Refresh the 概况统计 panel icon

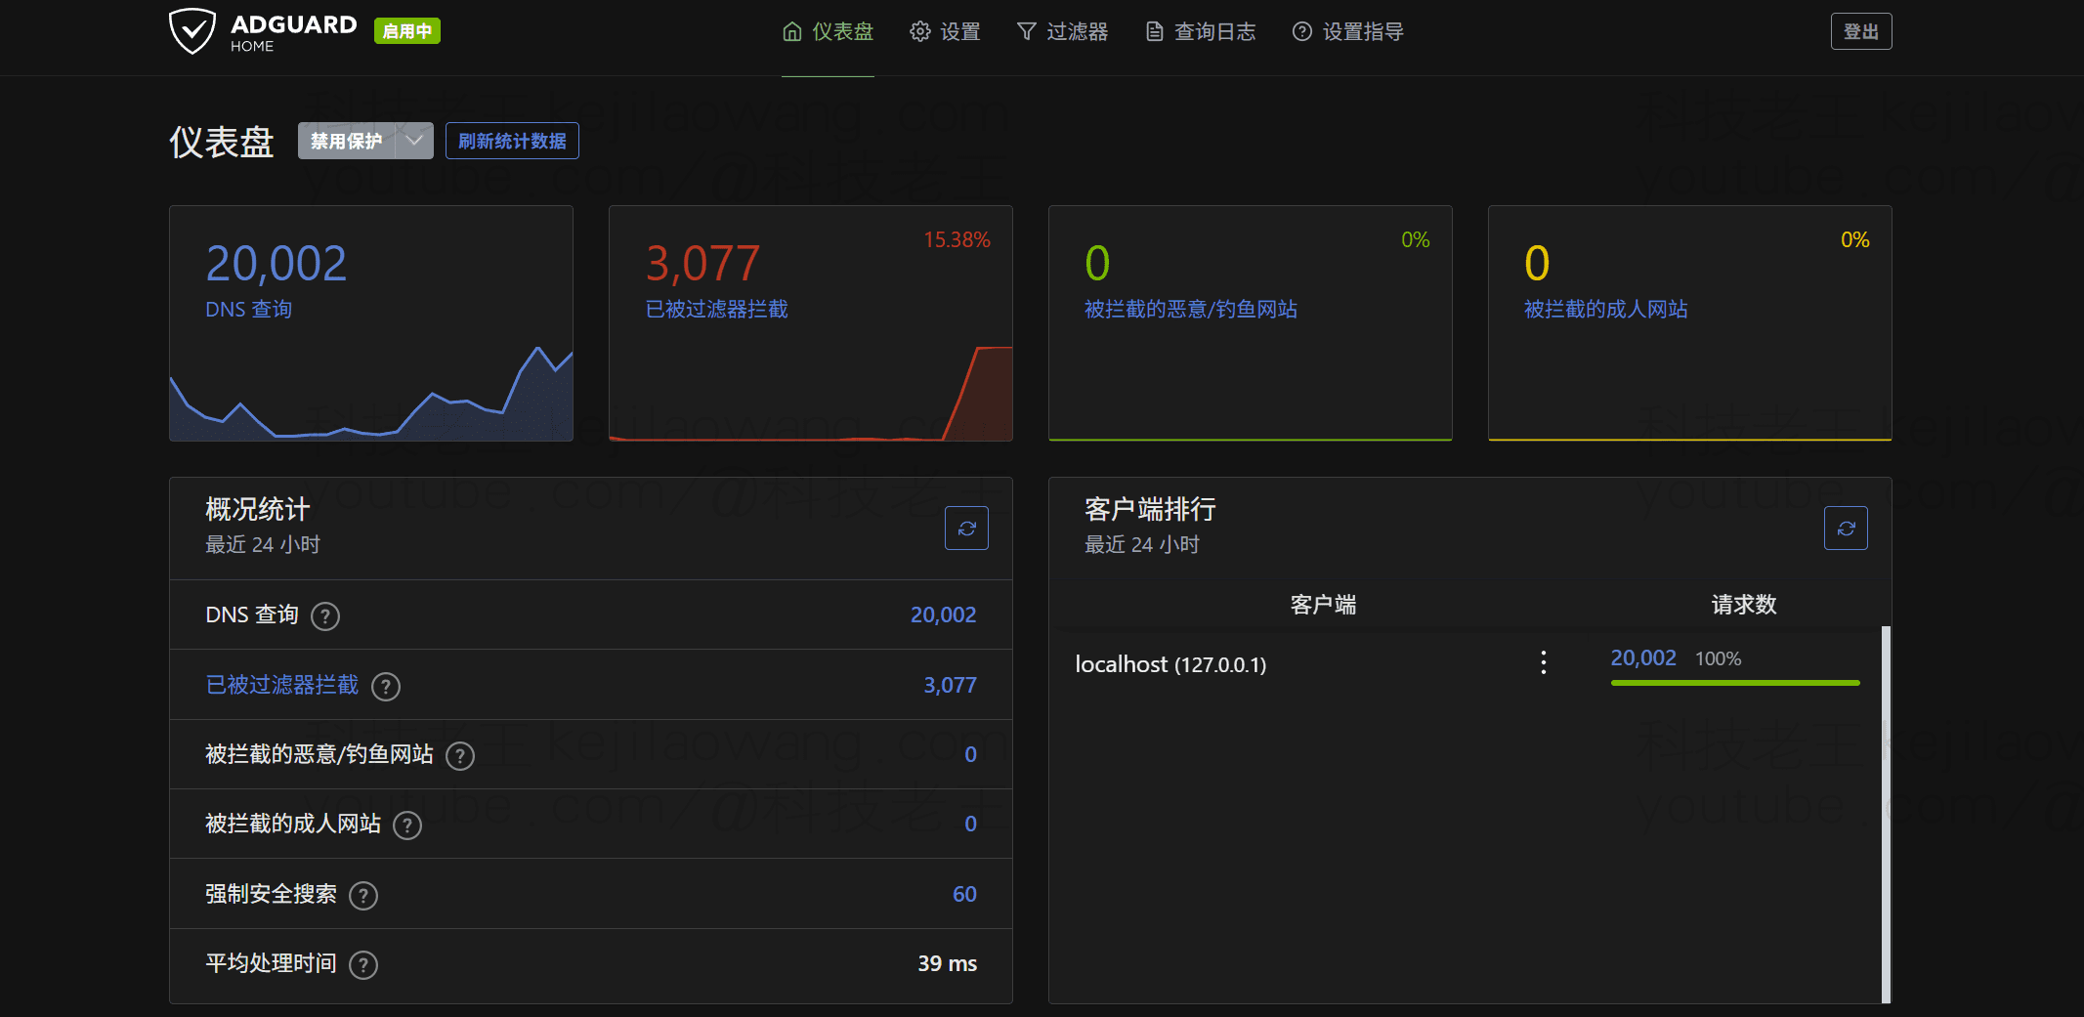click(966, 529)
